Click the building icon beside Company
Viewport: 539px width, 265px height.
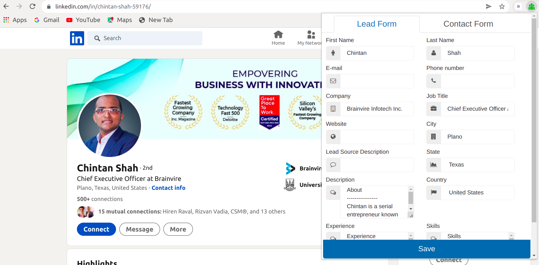(333, 109)
